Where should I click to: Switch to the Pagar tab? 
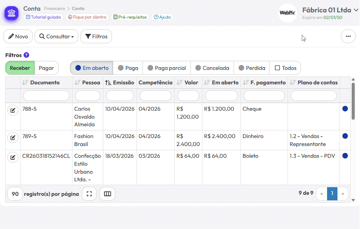pos(46,68)
